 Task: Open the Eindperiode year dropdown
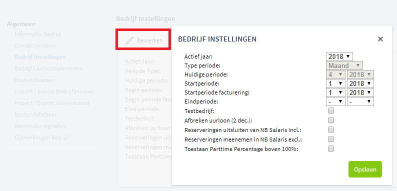(x=360, y=101)
